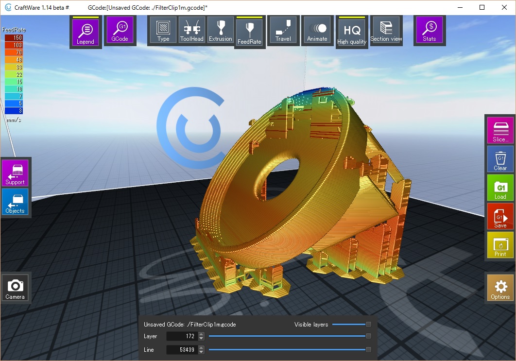View print Stats
The image size is (516, 361).
coord(429,30)
